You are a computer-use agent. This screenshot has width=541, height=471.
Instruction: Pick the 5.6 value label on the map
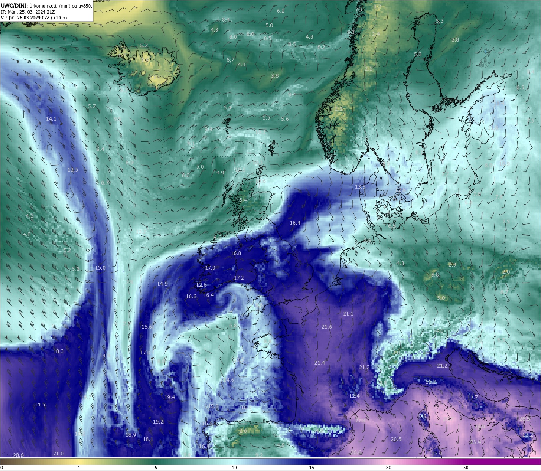[285, 119]
